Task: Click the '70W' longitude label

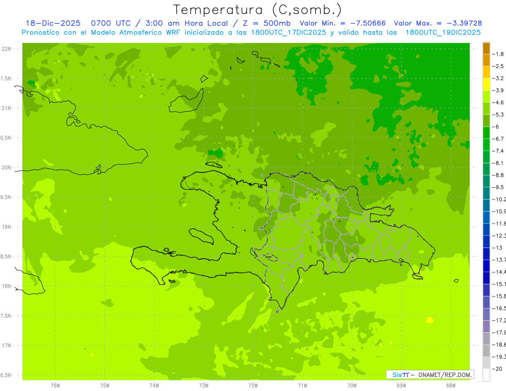Action: pos(352,385)
